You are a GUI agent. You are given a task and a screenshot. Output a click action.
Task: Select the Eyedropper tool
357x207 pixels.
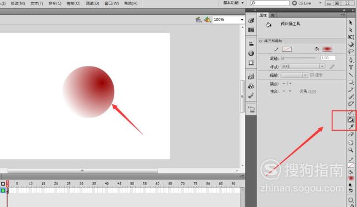tap(351, 127)
